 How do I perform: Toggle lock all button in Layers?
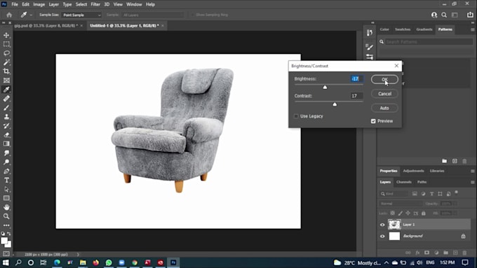tap(424, 213)
